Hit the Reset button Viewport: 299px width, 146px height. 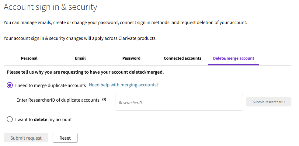[x=65, y=138]
